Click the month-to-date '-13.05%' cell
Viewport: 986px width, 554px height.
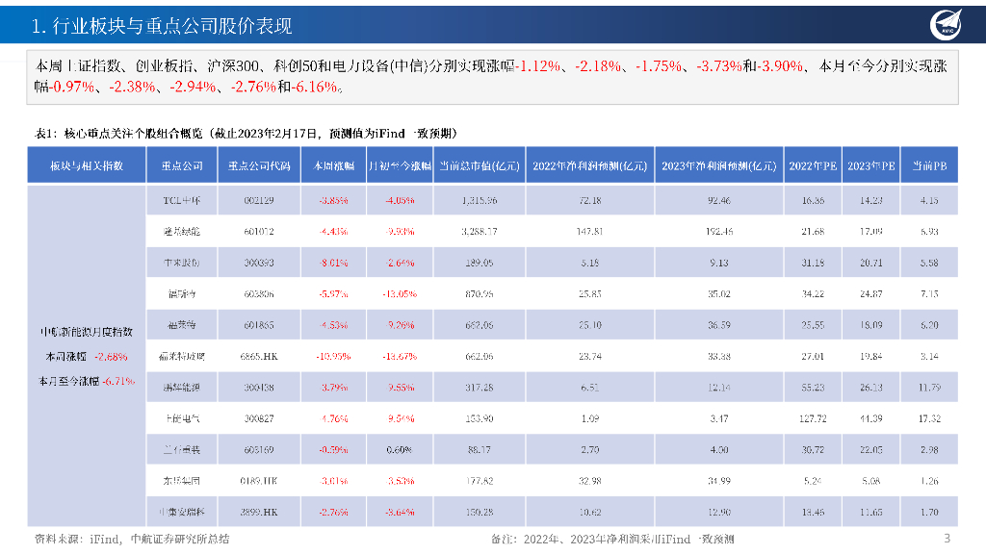pyautogui.click(x=400, y=294)
